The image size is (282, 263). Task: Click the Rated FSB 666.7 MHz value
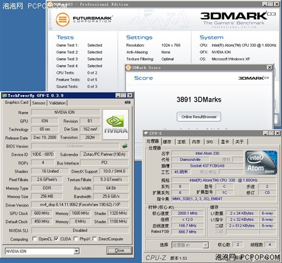click(188, 232)
